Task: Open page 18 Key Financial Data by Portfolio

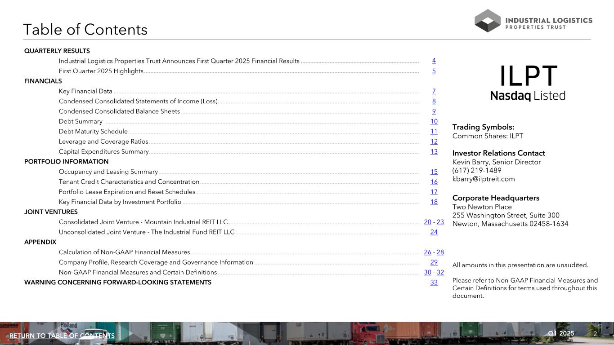Action: (434, 202)
